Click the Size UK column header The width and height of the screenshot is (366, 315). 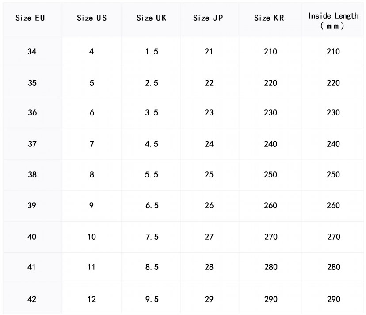tap(151, 18)
